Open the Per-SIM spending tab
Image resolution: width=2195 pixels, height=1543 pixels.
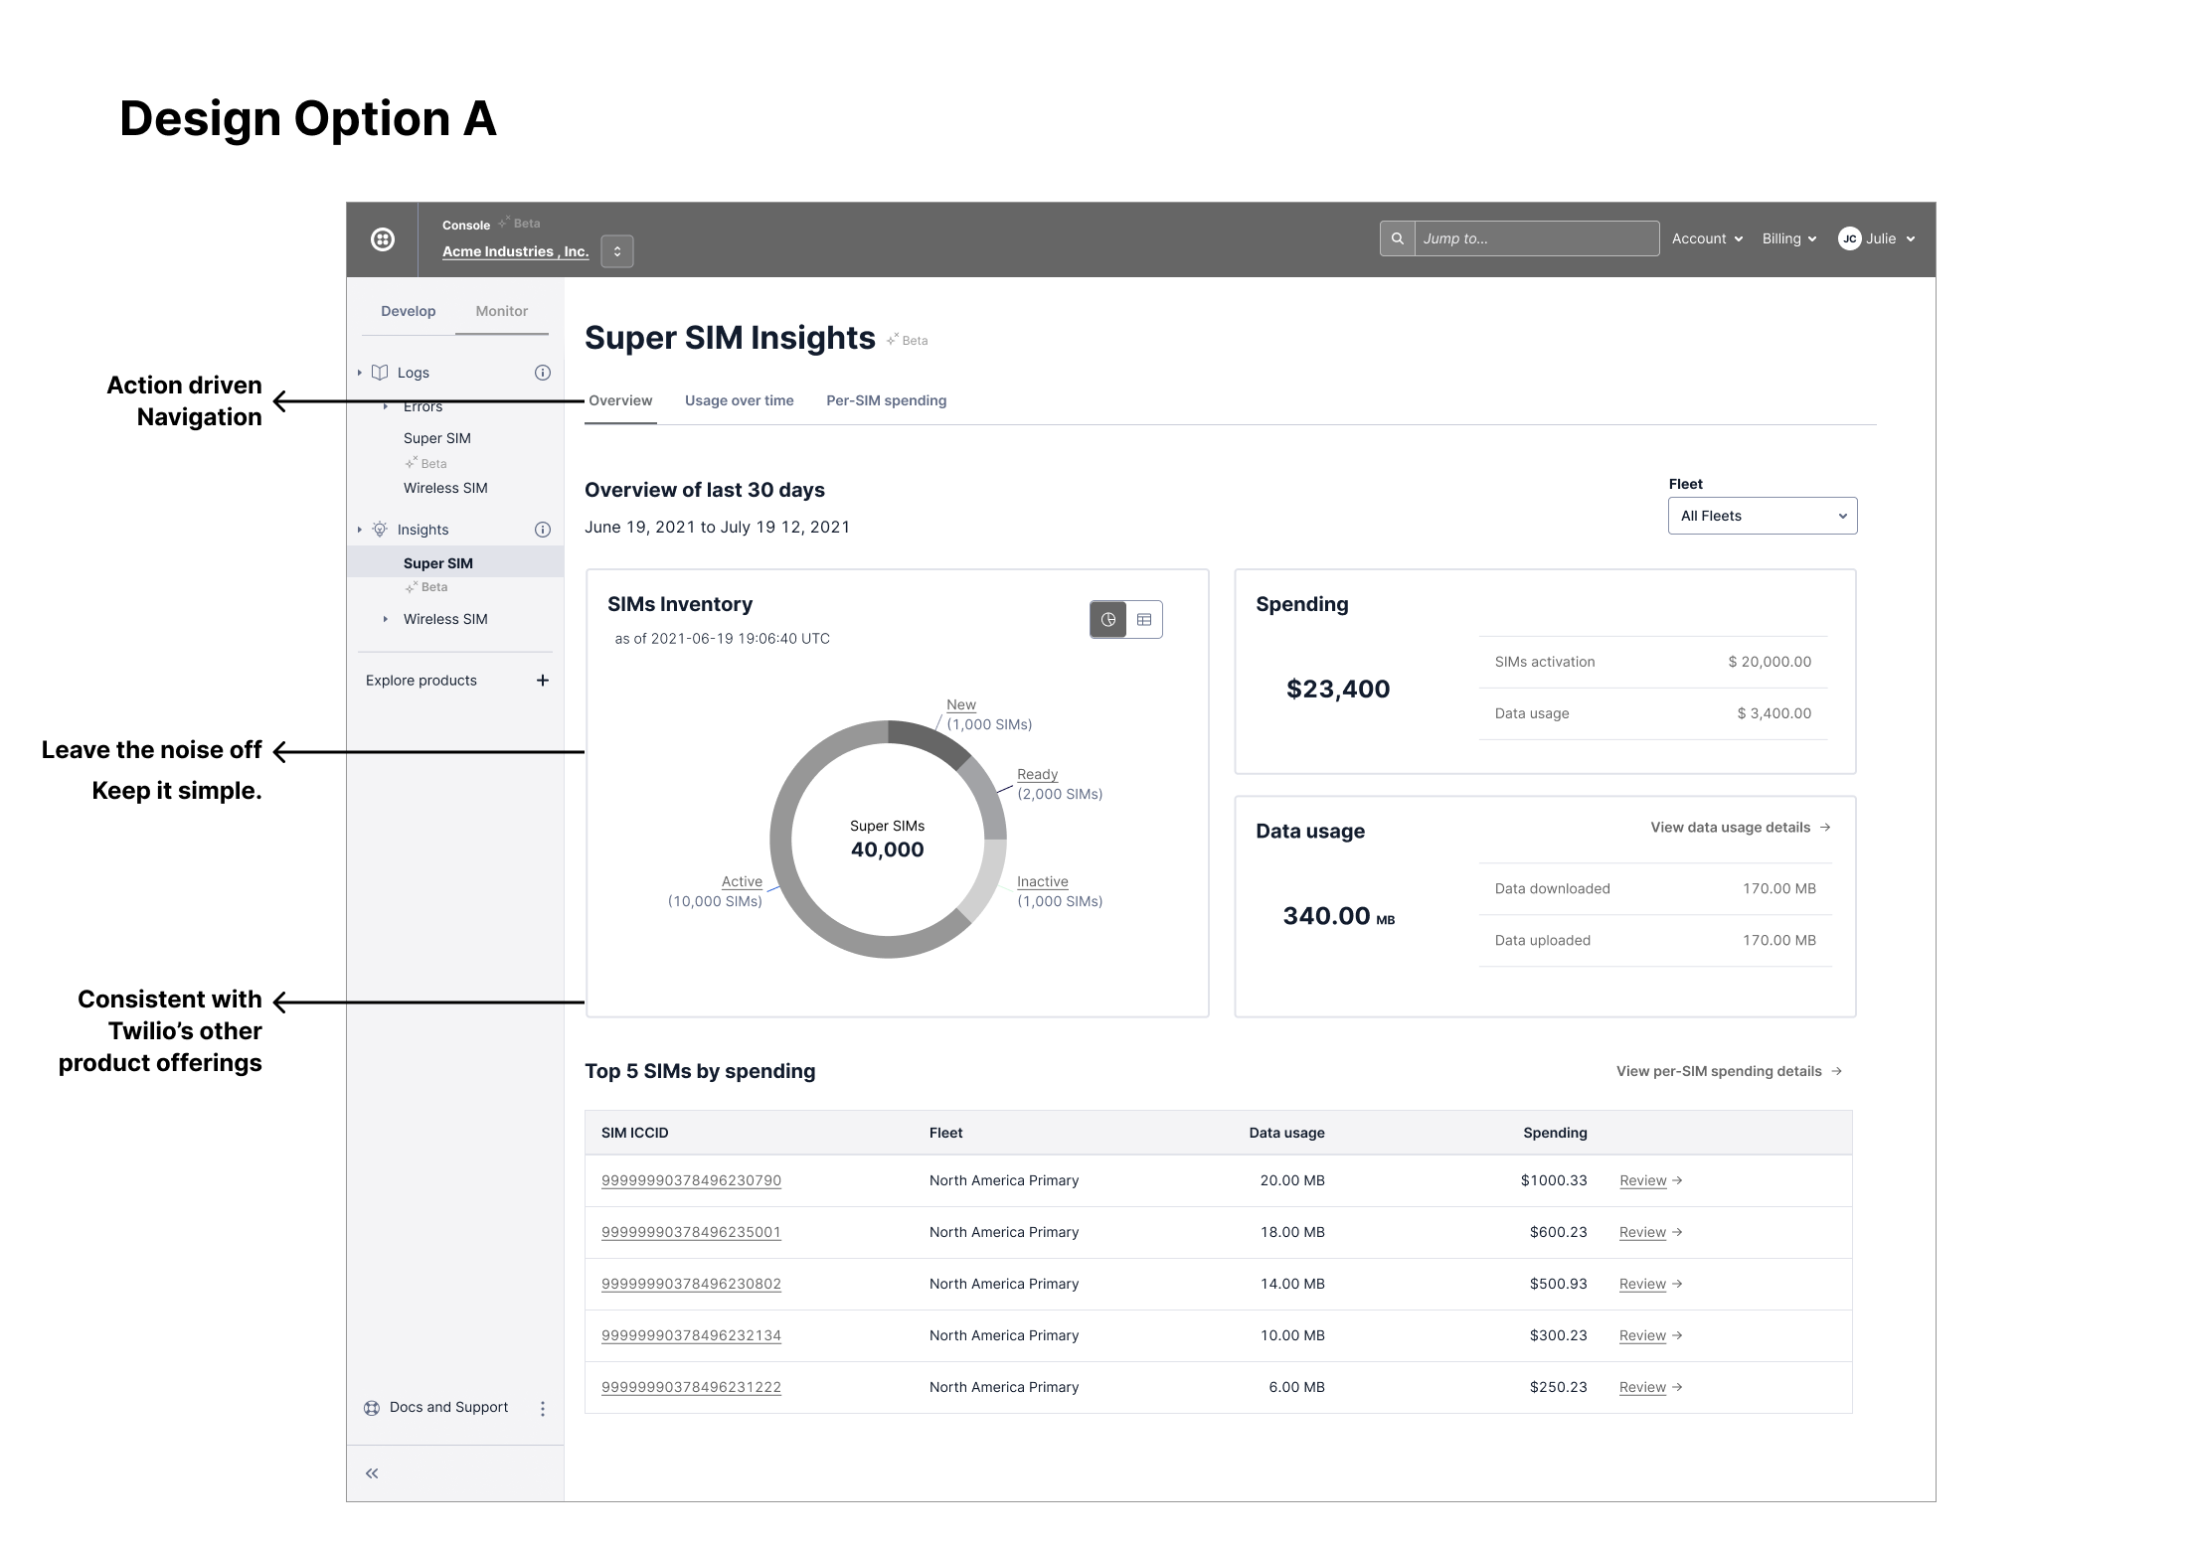coord(886,400)
